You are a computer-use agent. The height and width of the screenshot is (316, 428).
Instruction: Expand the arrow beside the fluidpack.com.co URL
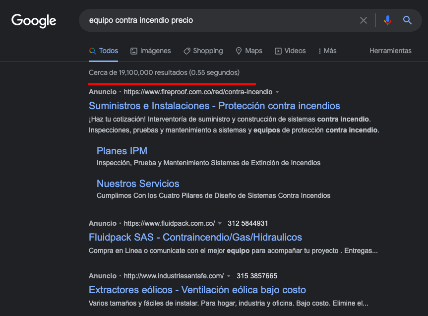[x=220, y=223]
